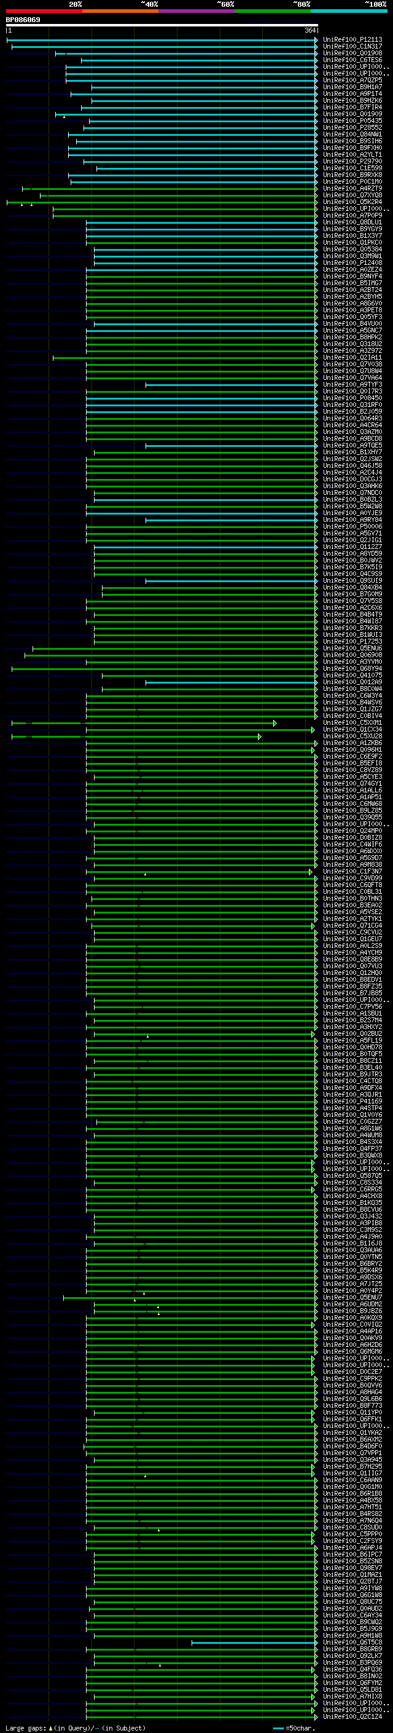Select the label UniRef100_C1F3N7

352,872
